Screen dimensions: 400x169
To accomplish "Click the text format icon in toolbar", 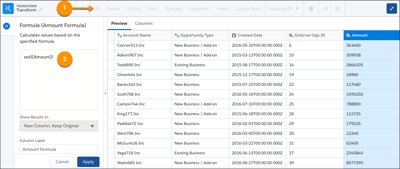I will click(x=325, y=8).
